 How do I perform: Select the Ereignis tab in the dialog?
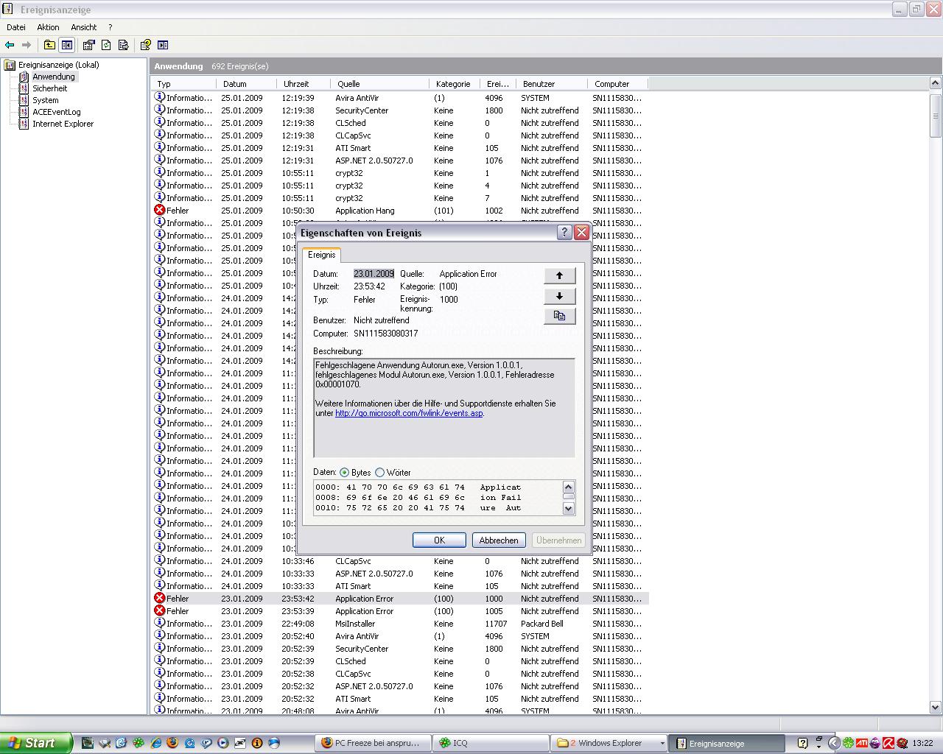coord(321,255)
